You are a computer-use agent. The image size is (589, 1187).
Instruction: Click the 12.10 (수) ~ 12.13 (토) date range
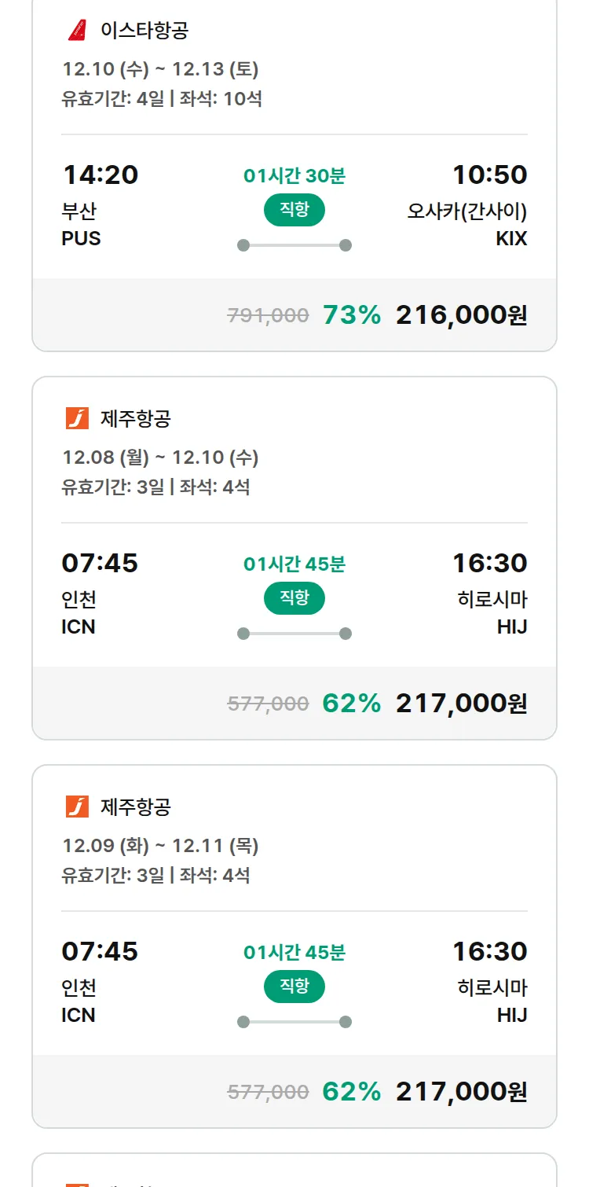pyautogui.click(x=160, y=69)
